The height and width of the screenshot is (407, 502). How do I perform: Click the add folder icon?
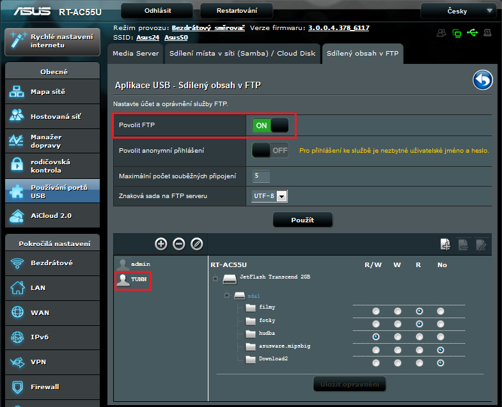(x=445, y=243)
